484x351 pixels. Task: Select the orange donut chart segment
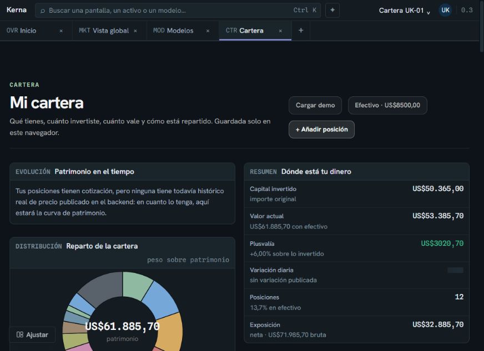pyautogui.click(x=169, y=331)
